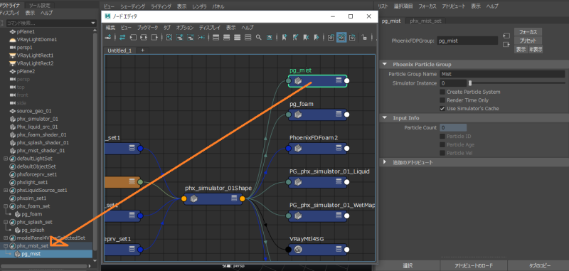Click the フォーカス button
The image size is (569, 271).
tap(528, 31)
